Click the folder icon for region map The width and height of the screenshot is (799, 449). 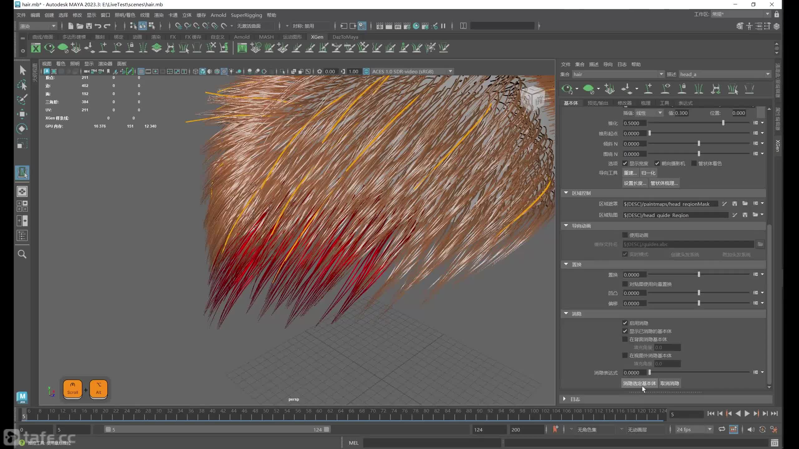(755, 215)
